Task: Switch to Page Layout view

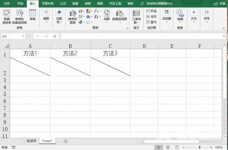Action: click(x=168, y=147)
